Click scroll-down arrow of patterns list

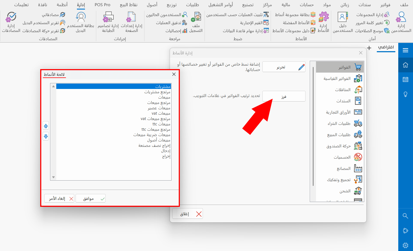[53, 177]
